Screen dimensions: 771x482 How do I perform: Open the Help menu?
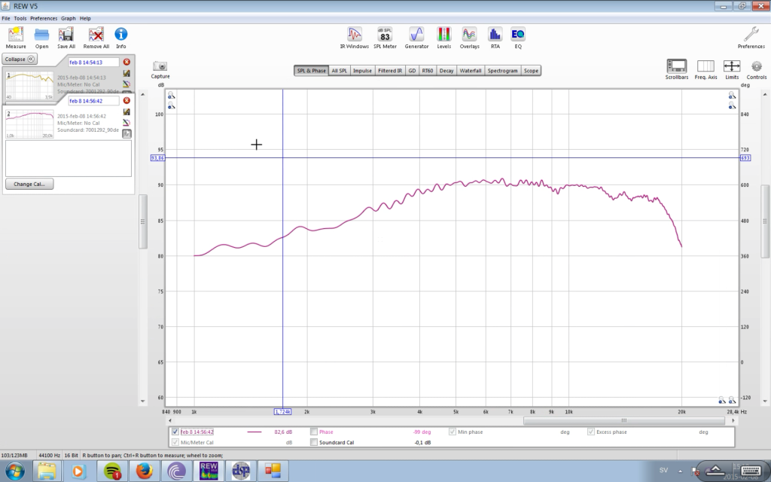pos(85,18)
